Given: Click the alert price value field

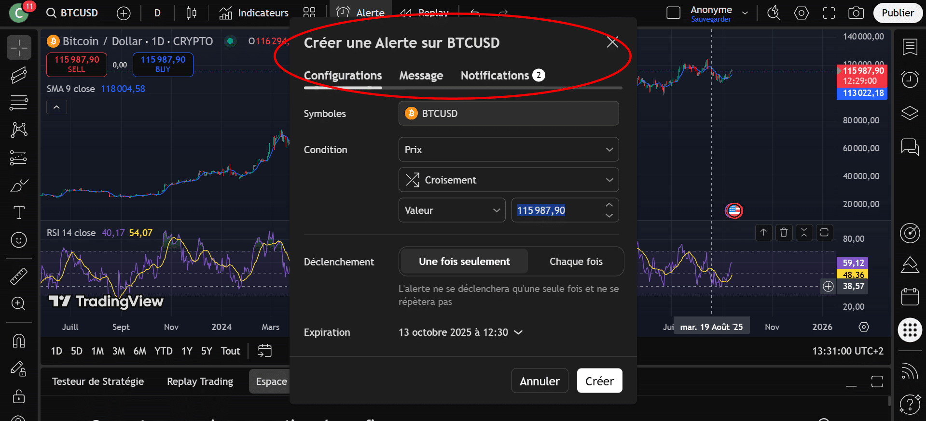Looking at the screenshot, I should point(555,210).
